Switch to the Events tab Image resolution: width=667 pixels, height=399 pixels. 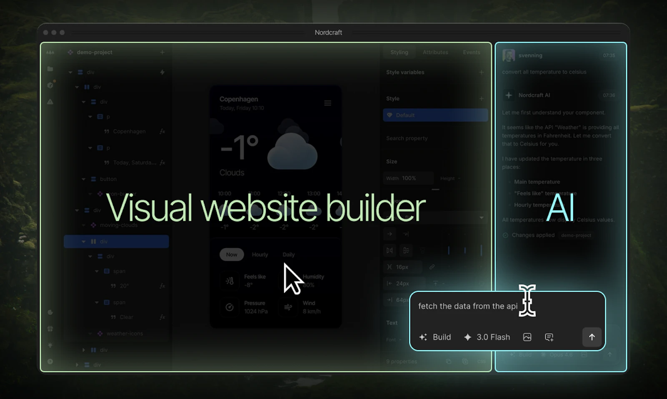pos(471,52)
